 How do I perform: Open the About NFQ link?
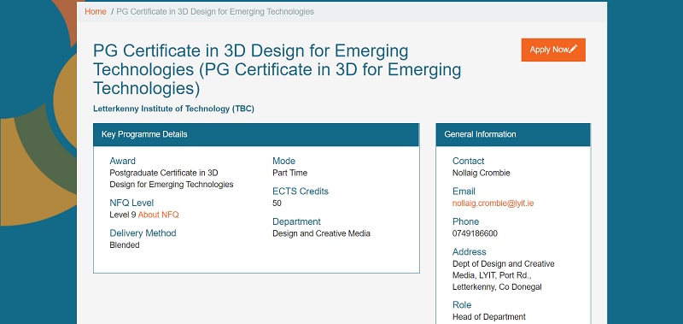pyautogui.click(x=159, y=215)
